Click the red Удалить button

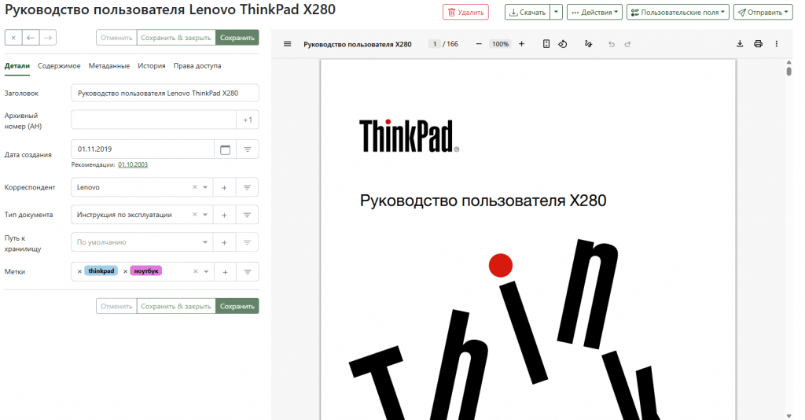tap(465, 13)
